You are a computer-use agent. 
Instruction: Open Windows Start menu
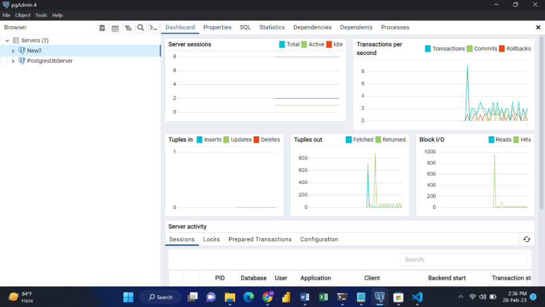click(129, 297)
